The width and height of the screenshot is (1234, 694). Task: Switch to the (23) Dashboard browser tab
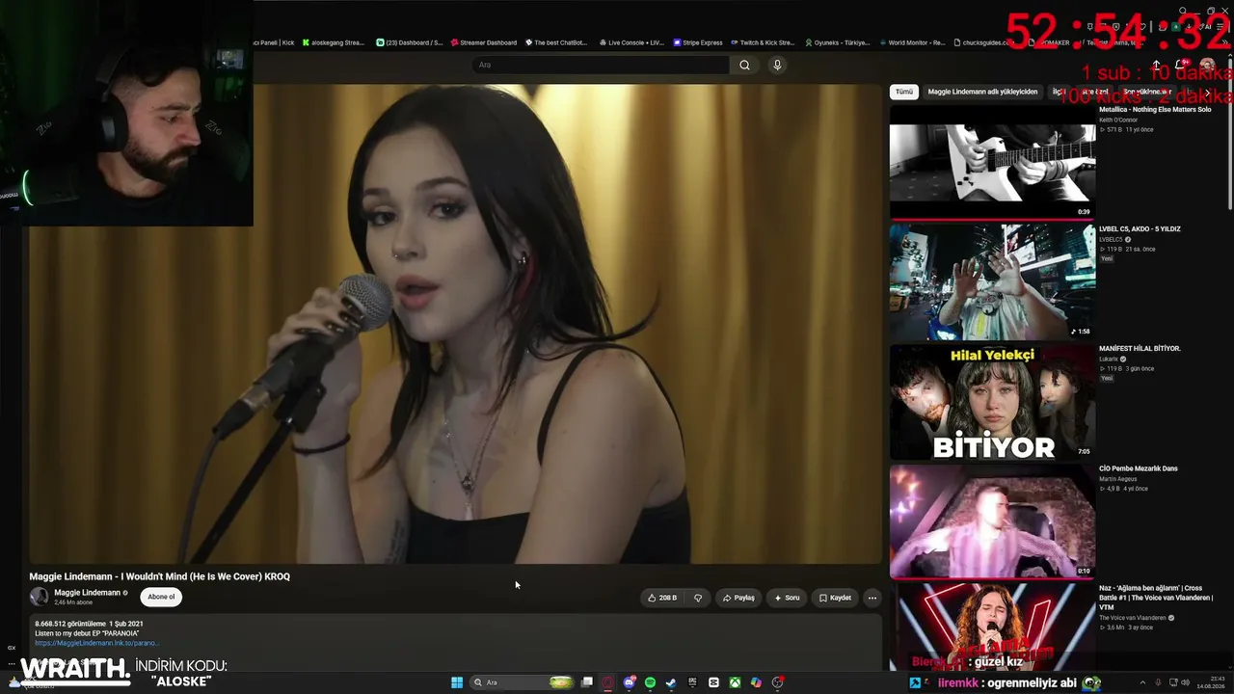[x=410, y=42]
